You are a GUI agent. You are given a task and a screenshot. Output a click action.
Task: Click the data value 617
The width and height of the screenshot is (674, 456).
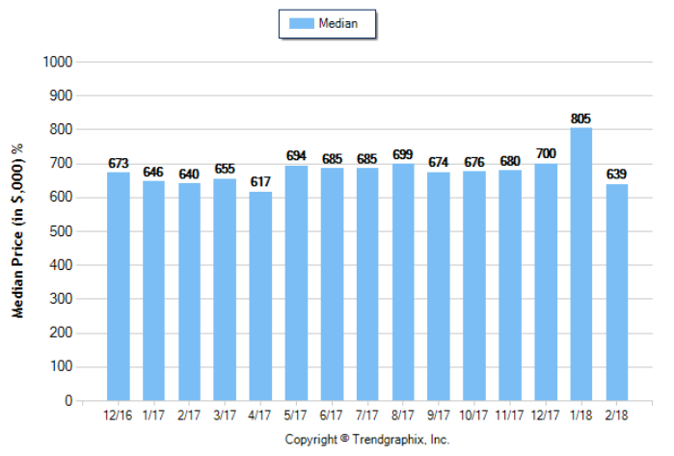tap(260, 182)
